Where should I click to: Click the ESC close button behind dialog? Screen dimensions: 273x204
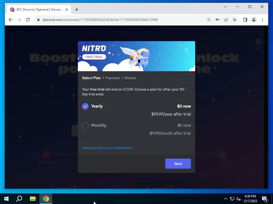(259, 41)
